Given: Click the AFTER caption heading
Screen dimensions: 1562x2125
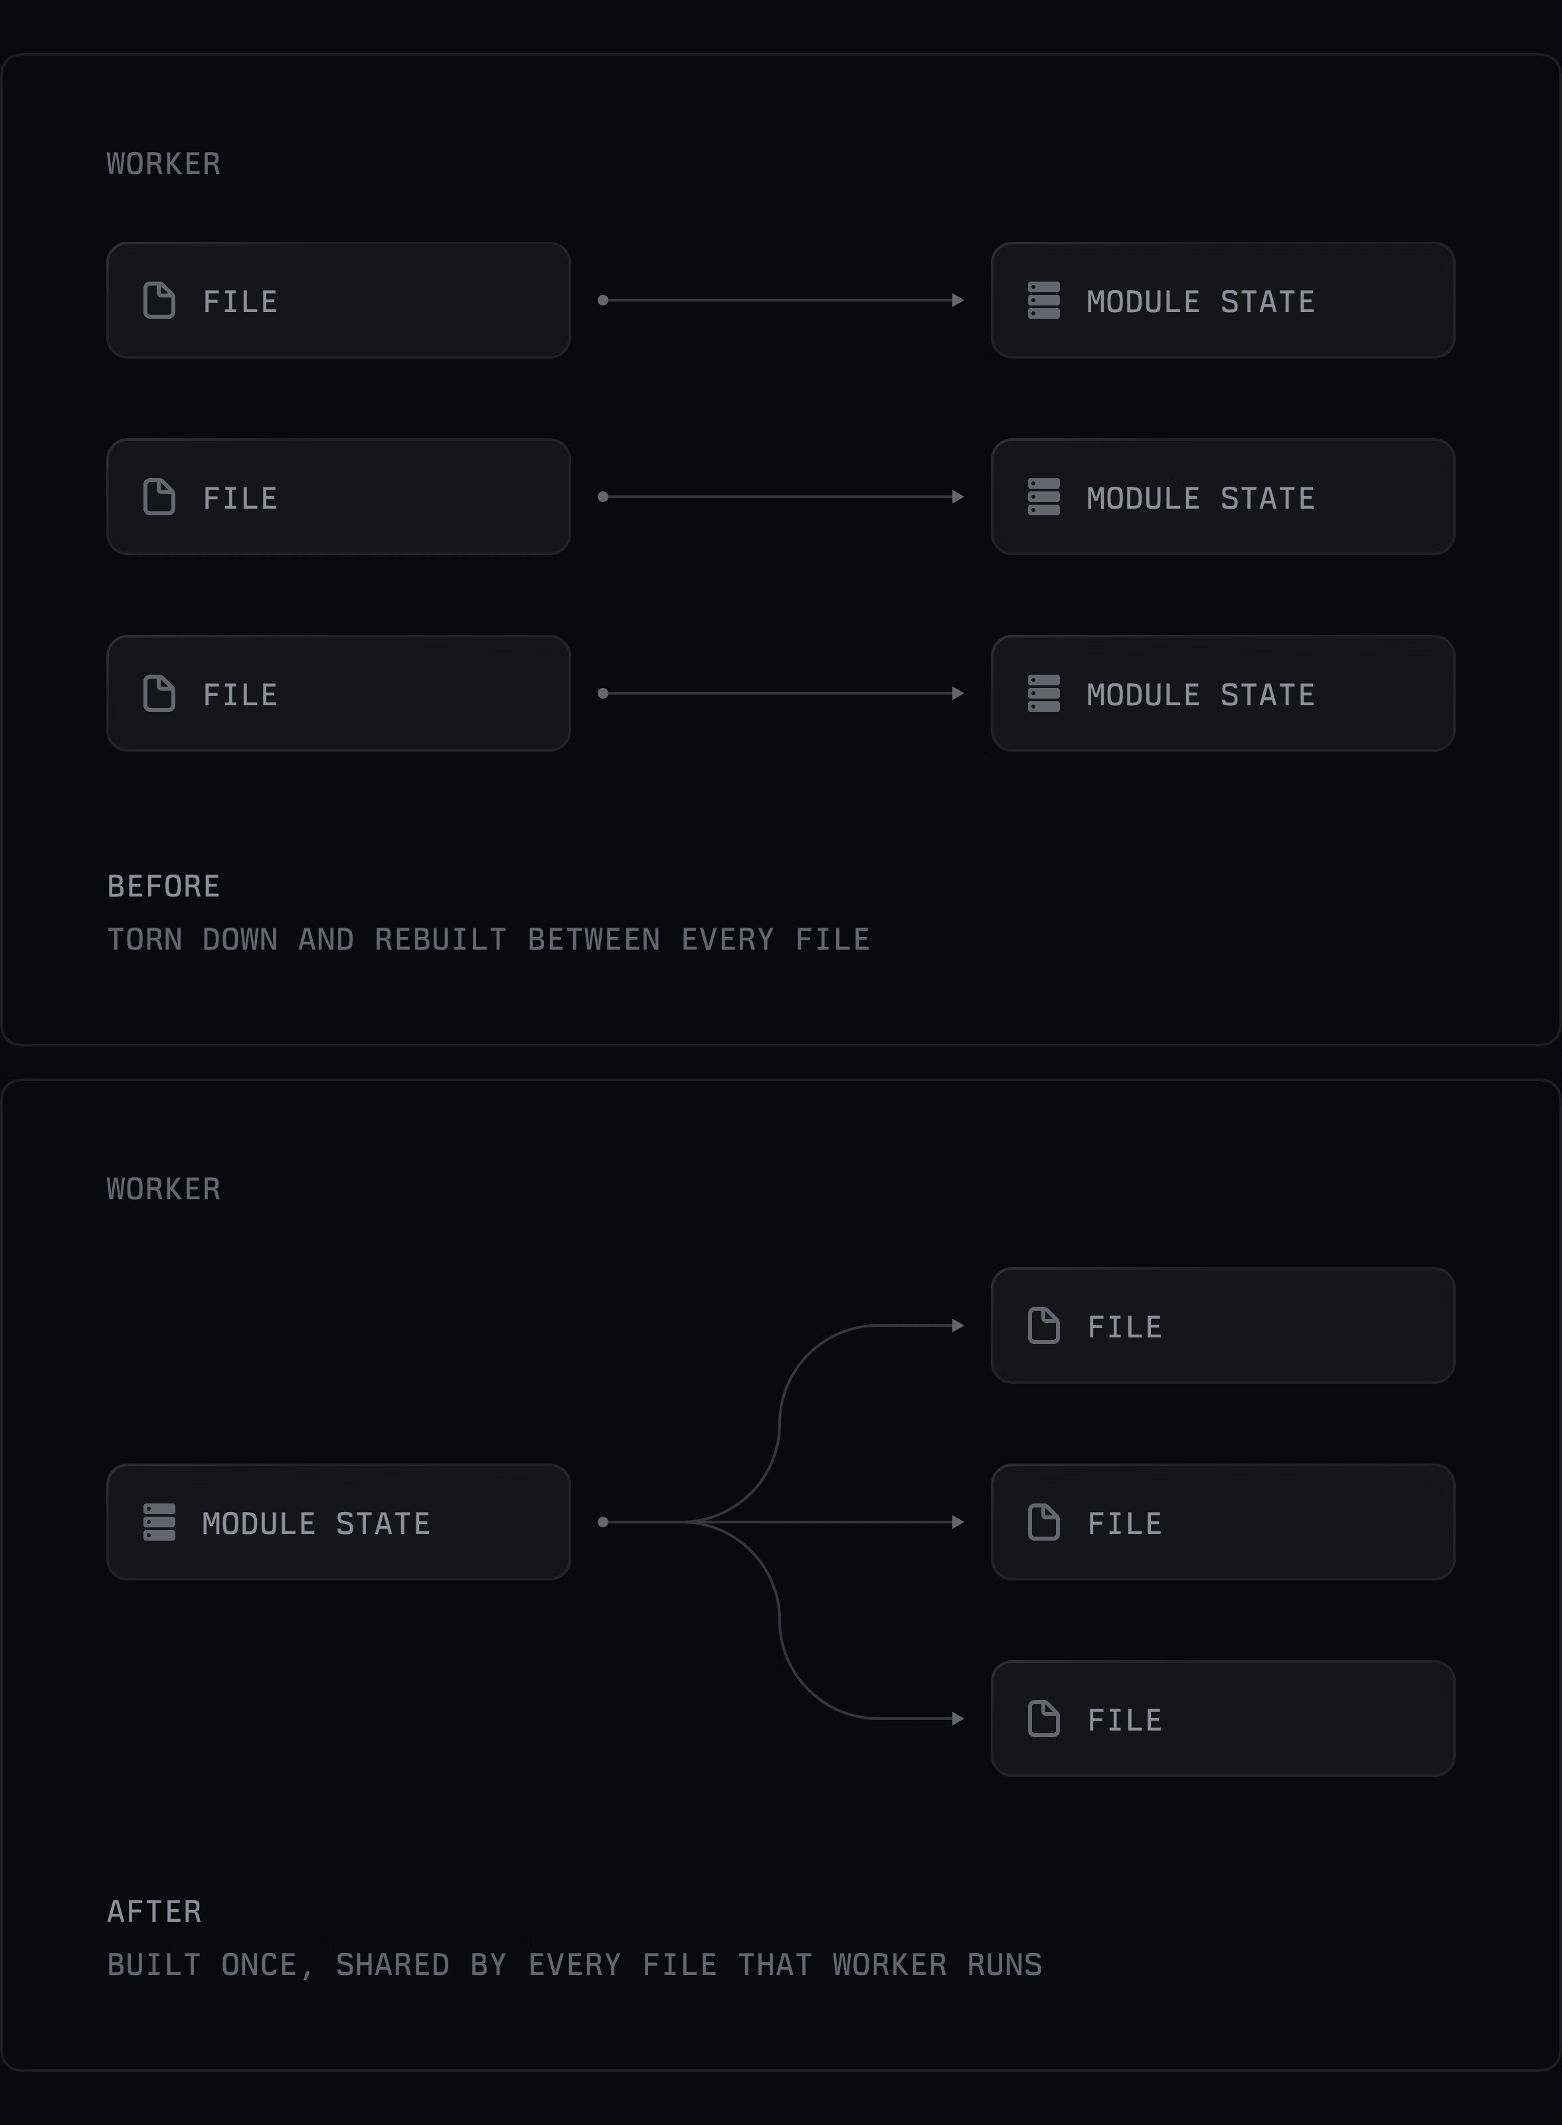Looking at the screenshot, I should click(x=154, y=1911).
